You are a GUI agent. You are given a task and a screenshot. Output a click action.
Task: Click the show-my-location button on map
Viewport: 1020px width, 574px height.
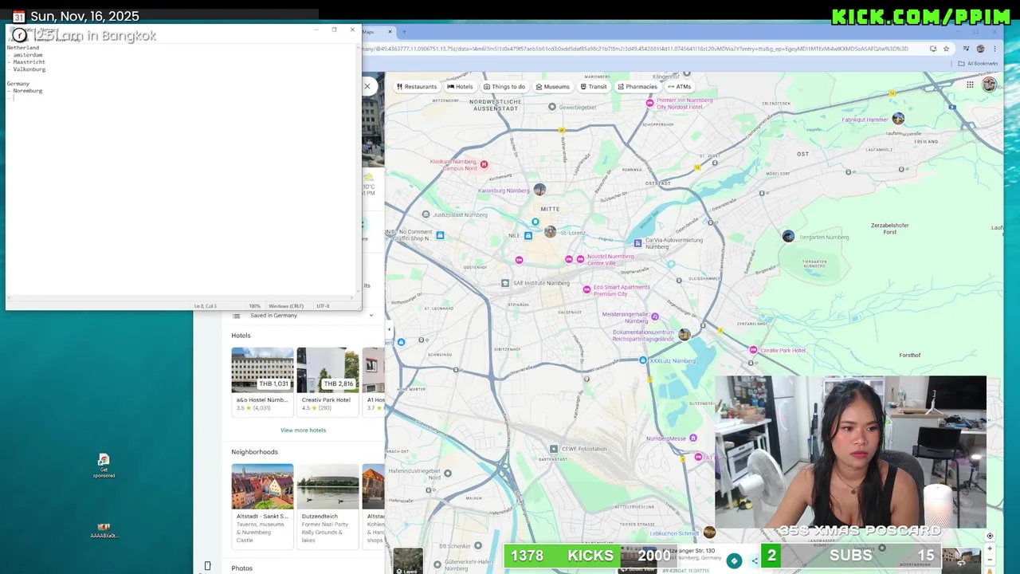click(990, 537)
